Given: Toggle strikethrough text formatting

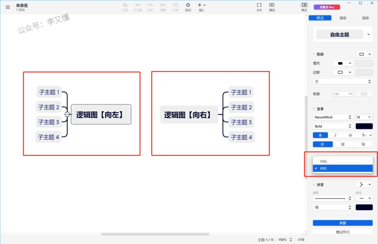Looking at the screenshot, I should pyautogui.click(x=350, y=135).
